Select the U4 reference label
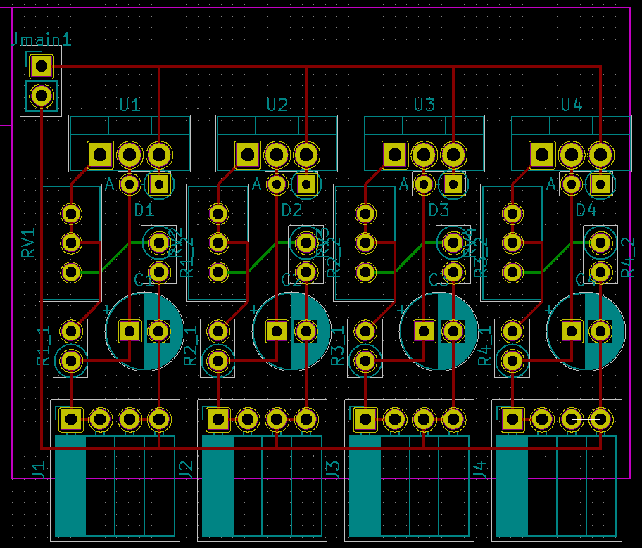 click(572, 106)
